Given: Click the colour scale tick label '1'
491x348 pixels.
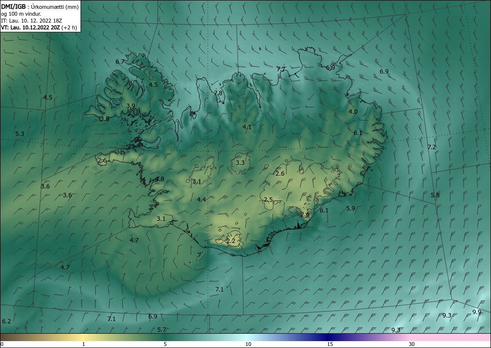Looking at the screenshot, I should (83, 344).
